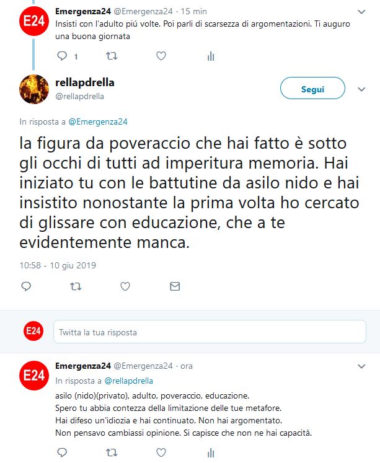The image size is (380, 463).
Task: Reply to the bottom Emergenza24 tweet
Action: coord(62,452)
